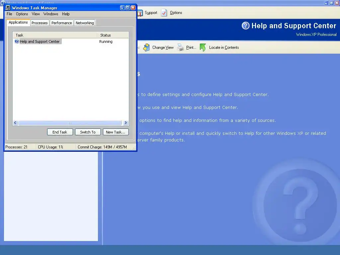Click the Print... label in Help Center

click(x=191, y=47)
